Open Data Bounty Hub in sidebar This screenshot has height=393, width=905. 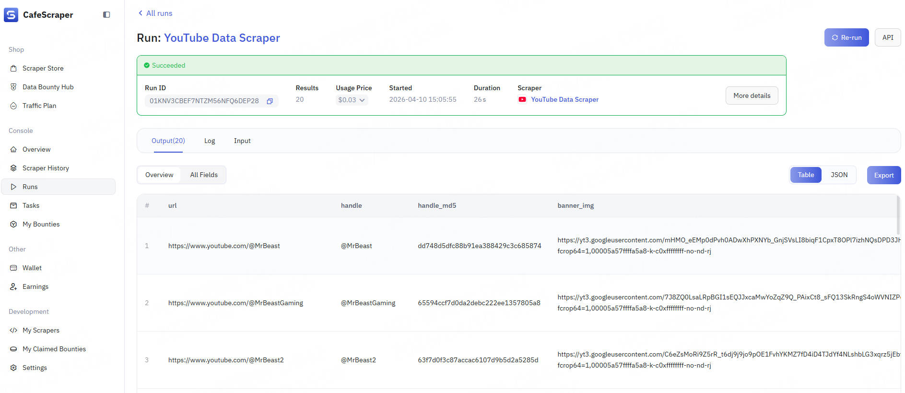tap(47, 87)
